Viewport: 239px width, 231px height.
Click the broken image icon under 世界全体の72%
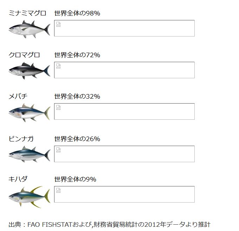tap(58, 66)
